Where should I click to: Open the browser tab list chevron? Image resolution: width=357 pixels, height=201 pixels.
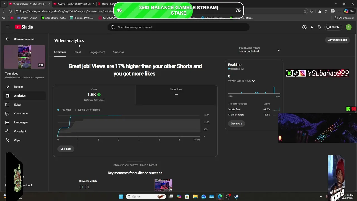point(4,4)
